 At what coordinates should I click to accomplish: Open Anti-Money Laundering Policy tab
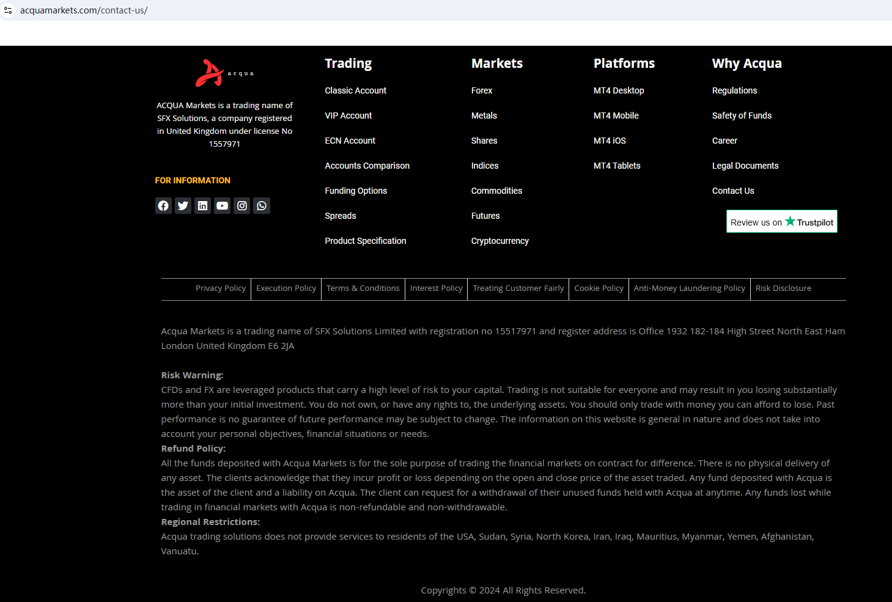(x=690, y=288)
